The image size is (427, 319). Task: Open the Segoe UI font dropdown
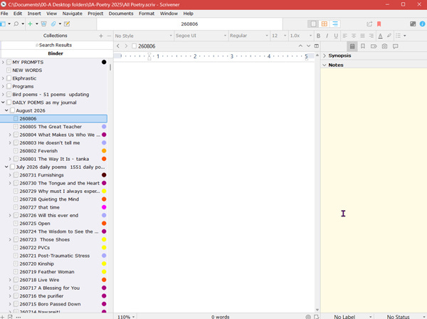tap(201, 36)
